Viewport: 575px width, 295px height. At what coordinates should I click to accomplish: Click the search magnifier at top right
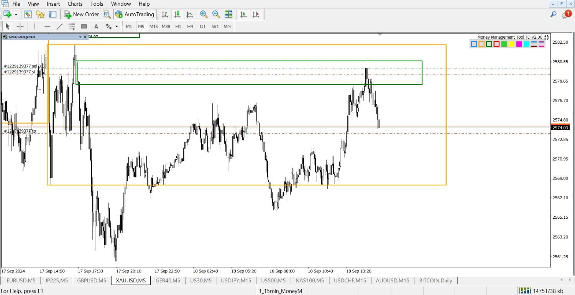(553, 14)
